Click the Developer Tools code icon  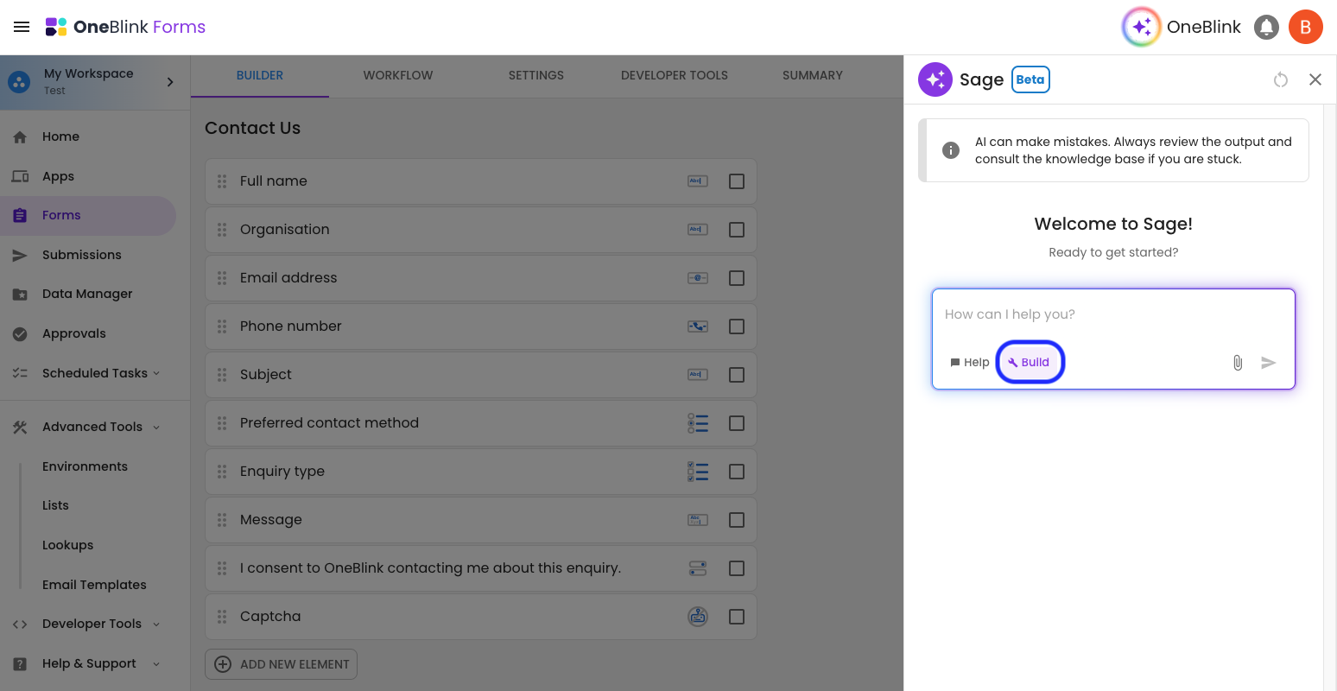20,624
